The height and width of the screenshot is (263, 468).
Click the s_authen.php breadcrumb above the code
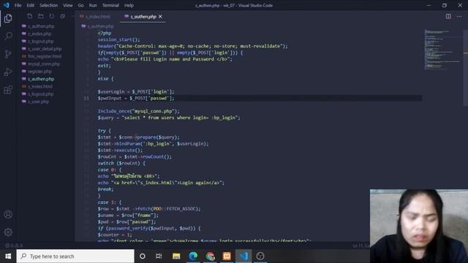[x=101, y=26]
